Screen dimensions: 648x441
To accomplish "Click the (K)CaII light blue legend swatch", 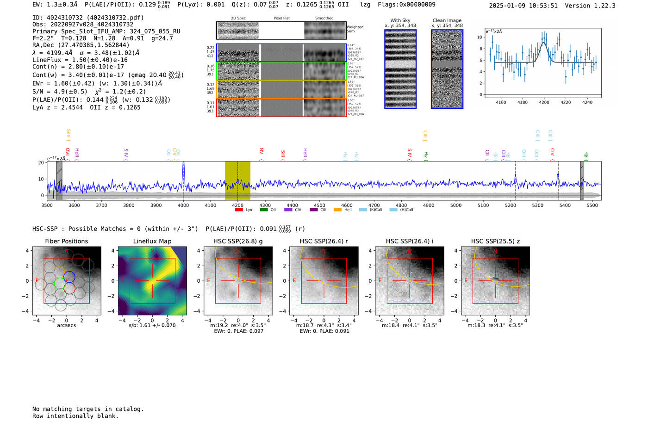I will (363, 210).
